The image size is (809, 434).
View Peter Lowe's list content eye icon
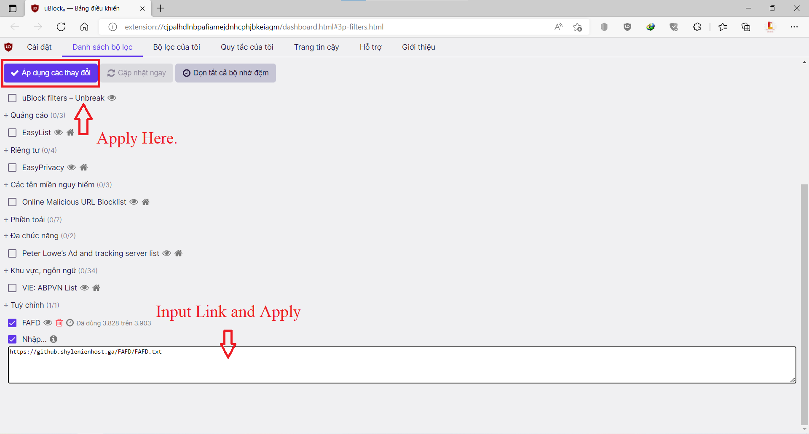point(167,253)
